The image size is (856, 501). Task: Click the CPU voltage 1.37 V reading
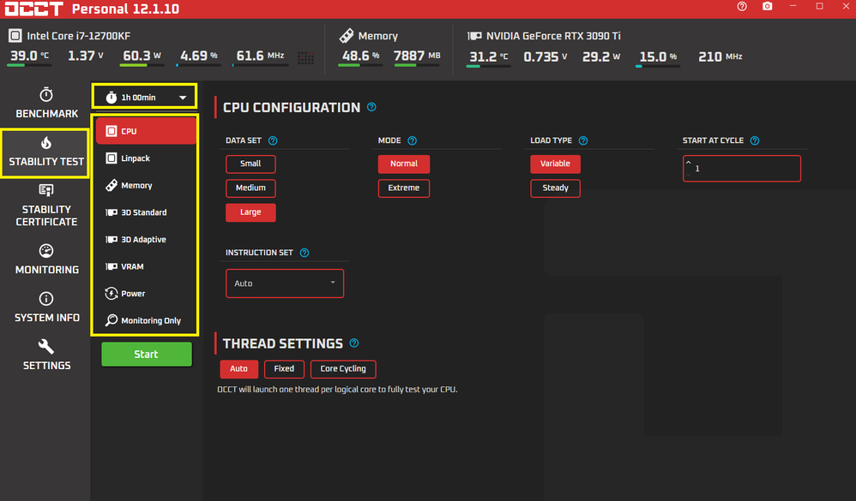tap(86, 56)
